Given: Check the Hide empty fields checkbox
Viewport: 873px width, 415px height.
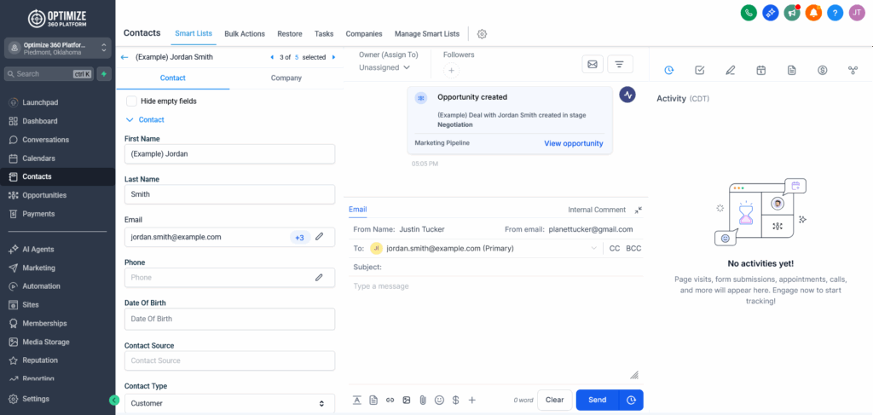Looking at the screenshot, I should [x=132, y=101].
